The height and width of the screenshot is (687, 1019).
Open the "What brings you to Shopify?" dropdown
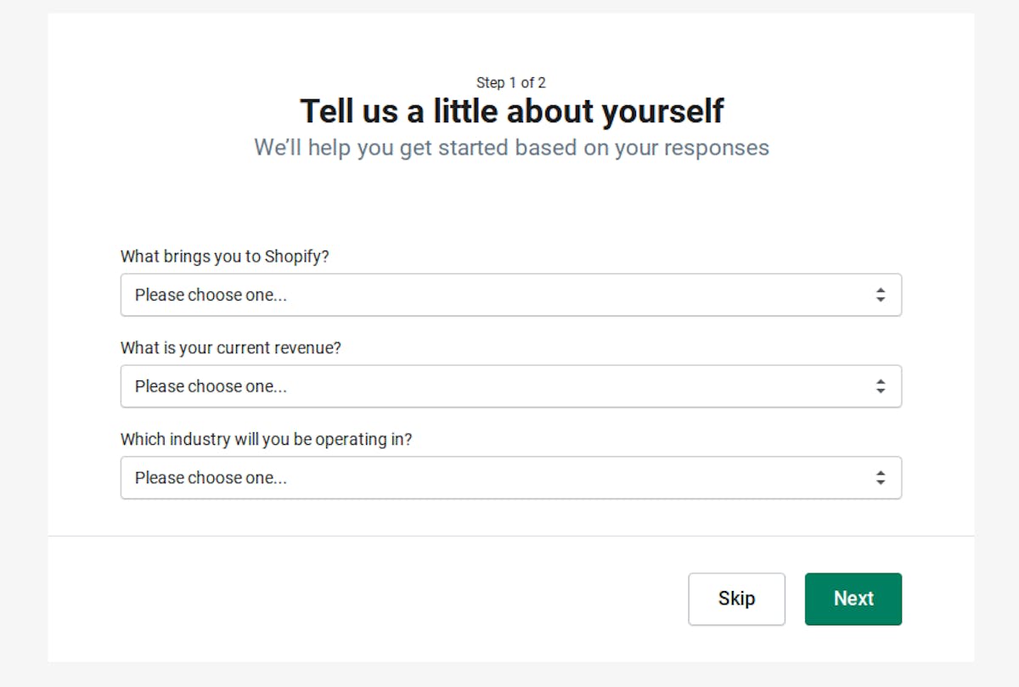click(510, 295)
